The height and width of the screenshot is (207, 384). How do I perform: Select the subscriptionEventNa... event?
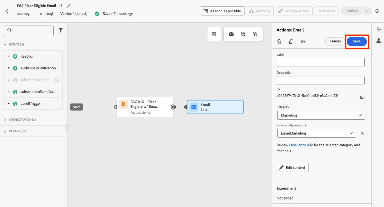point(33,92)
